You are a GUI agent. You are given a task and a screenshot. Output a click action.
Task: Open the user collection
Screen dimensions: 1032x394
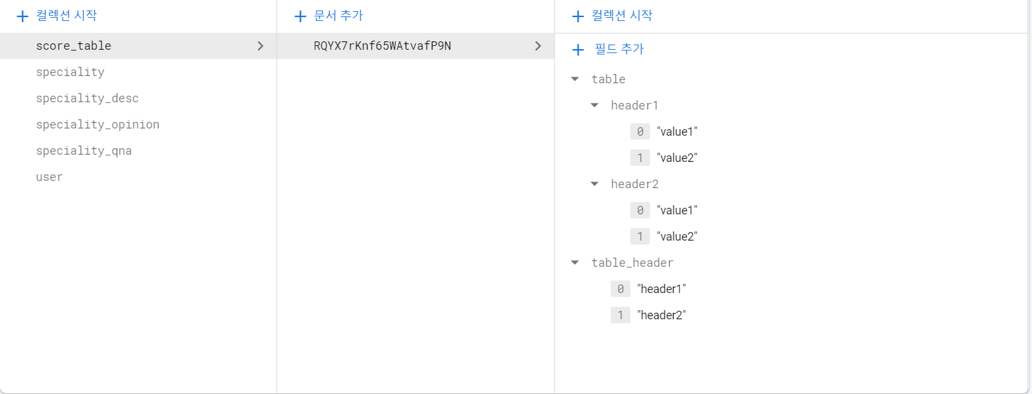pyautogui.click(x=49, y=177)
